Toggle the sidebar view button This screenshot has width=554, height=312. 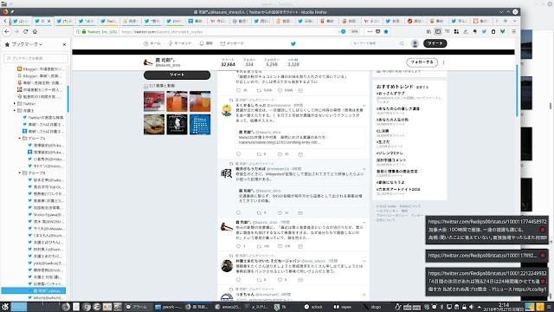(x=438, y=31)
